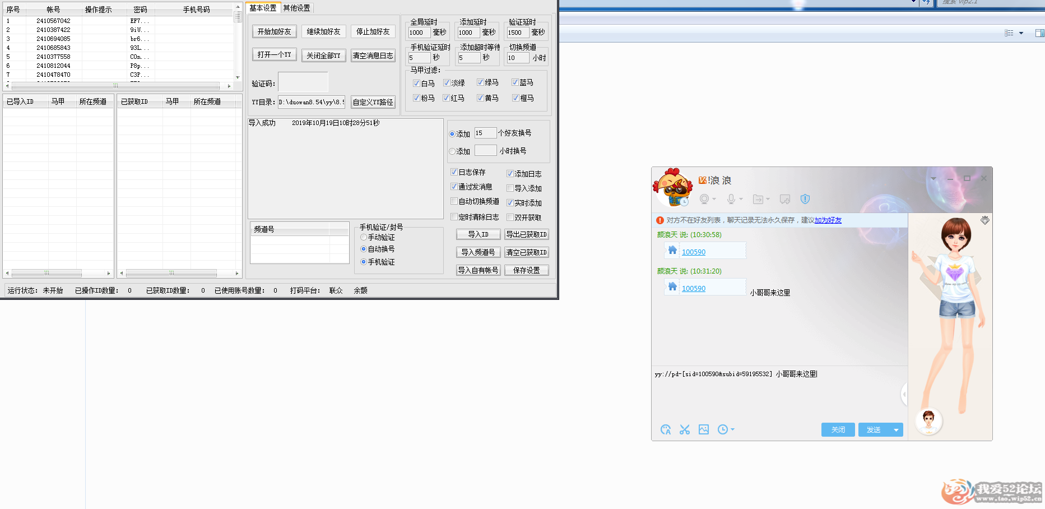The width and height of the screenshot is (1045, 509).
Task: Click the 保存设置 button
Action: (527, 270)
